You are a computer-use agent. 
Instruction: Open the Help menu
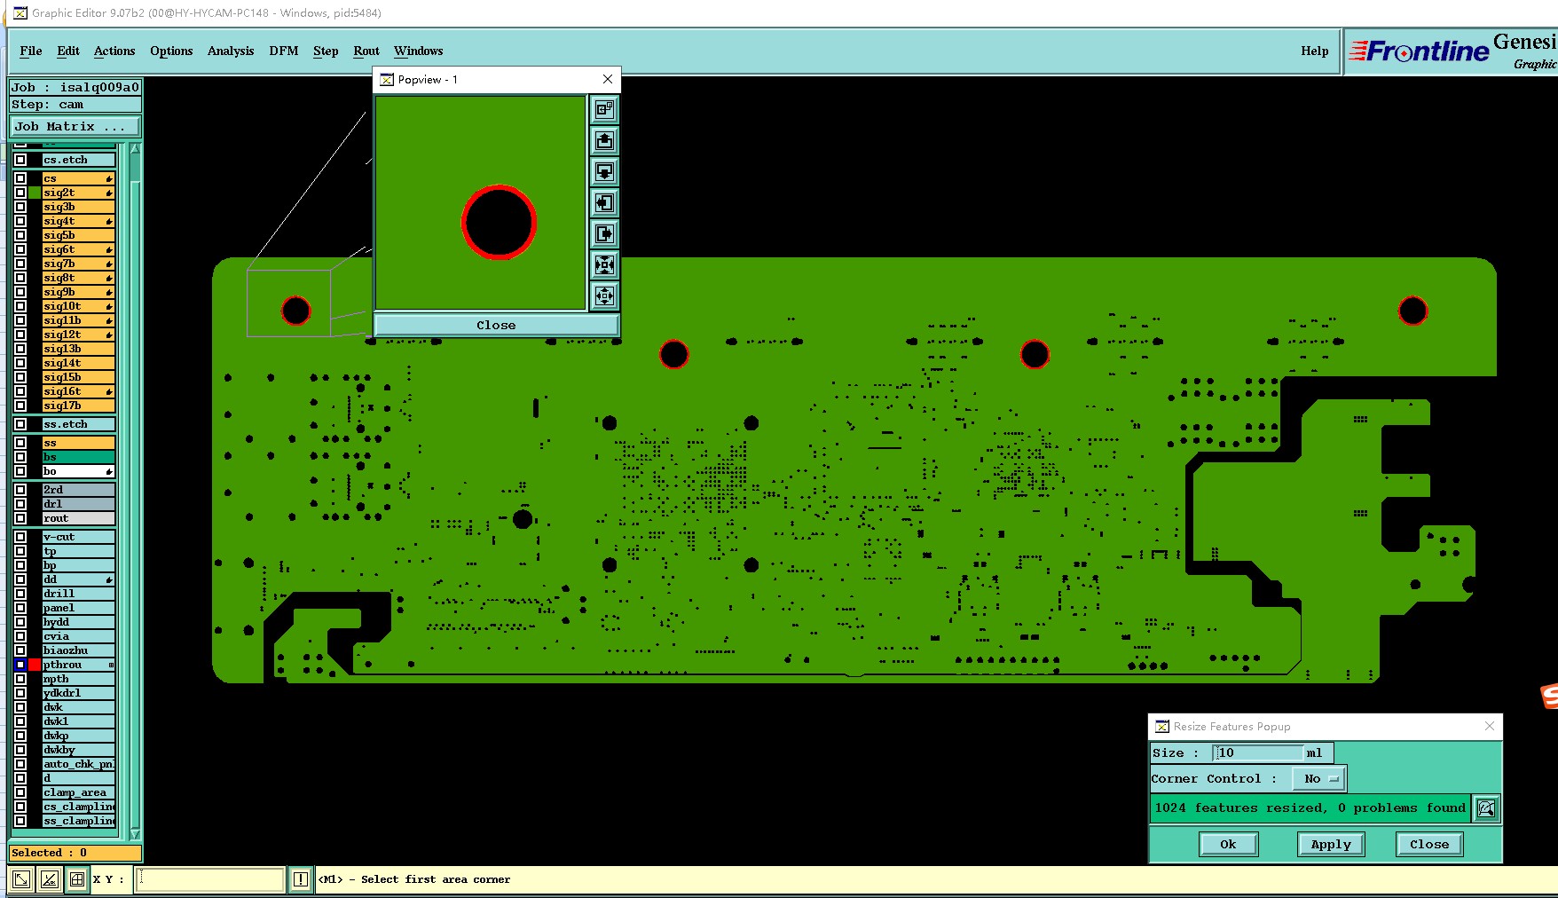pyautogui.click(x=1315, y=51)
